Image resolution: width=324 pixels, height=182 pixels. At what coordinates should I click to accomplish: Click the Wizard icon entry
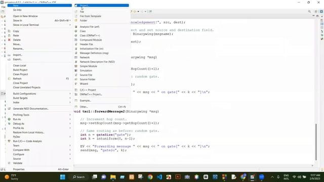pos(76,84)
